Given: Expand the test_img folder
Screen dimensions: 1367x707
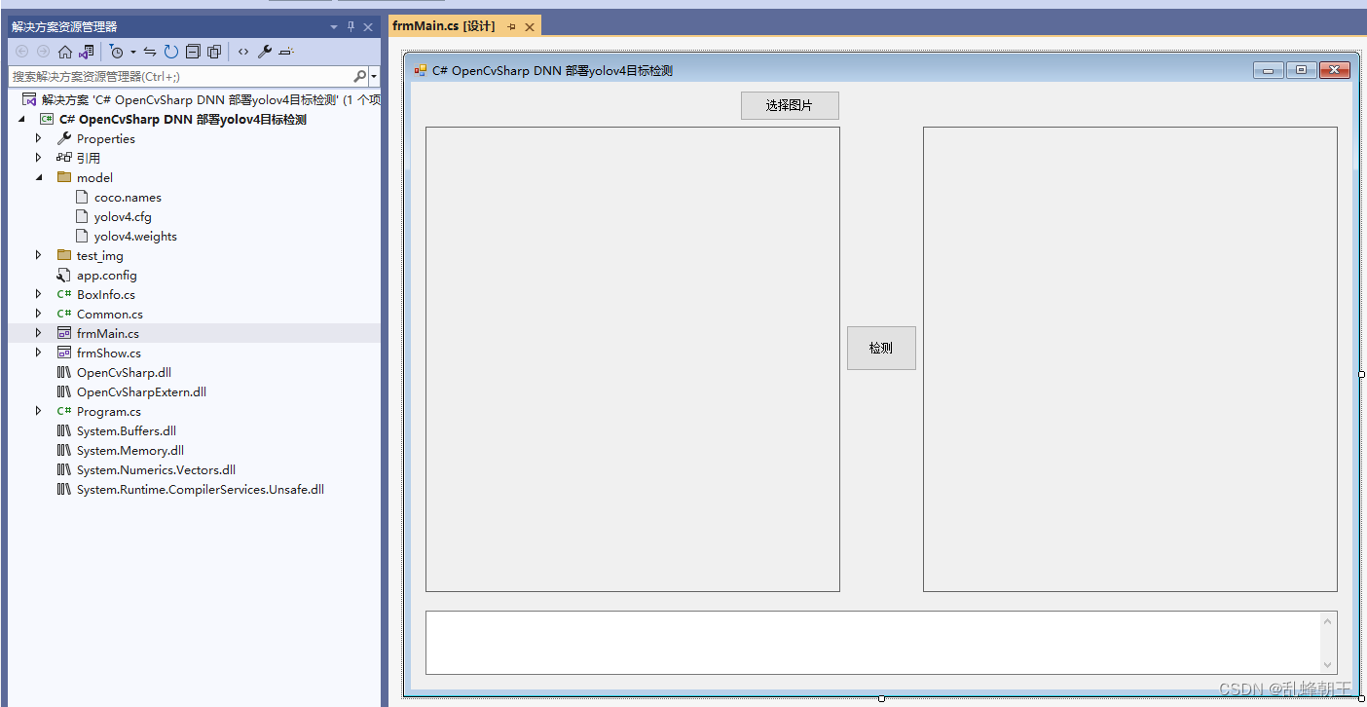Looking at the screenshot, I should tap(39, 255).
